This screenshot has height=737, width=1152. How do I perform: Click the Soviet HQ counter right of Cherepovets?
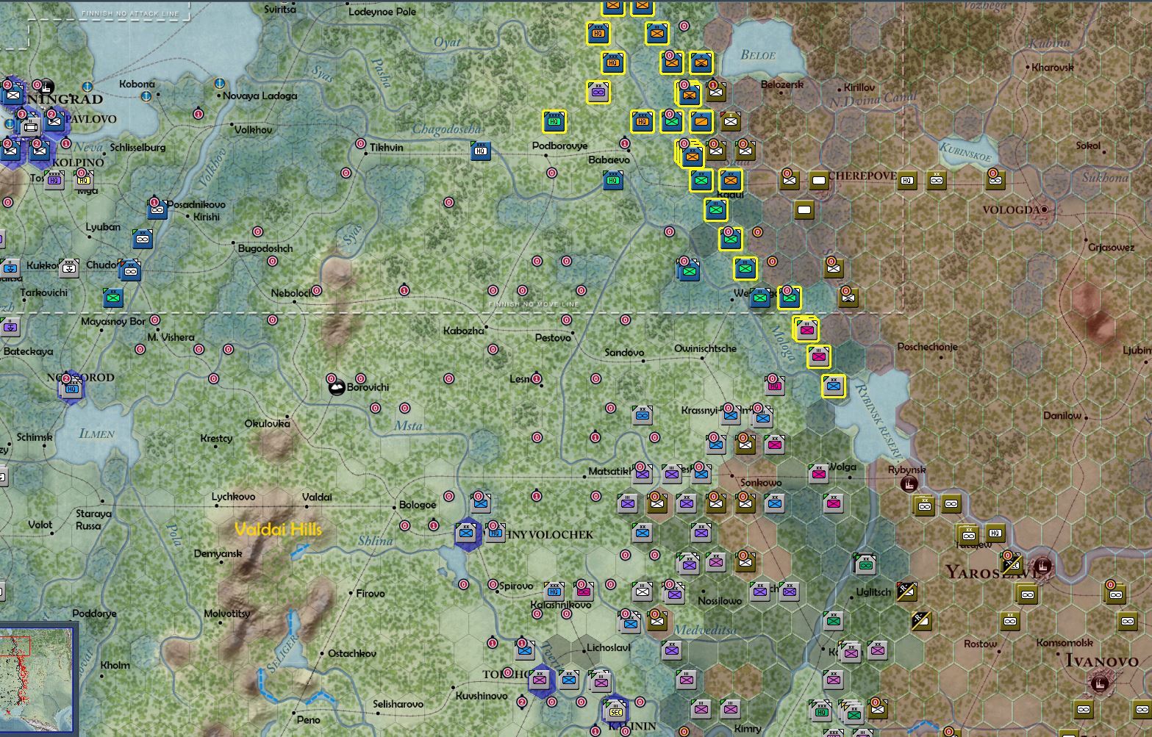point(907,180)
